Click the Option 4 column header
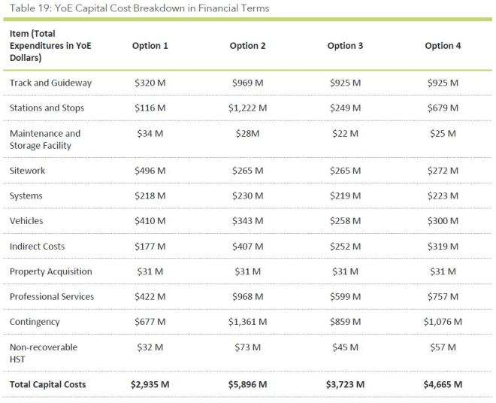 [443, 46]
